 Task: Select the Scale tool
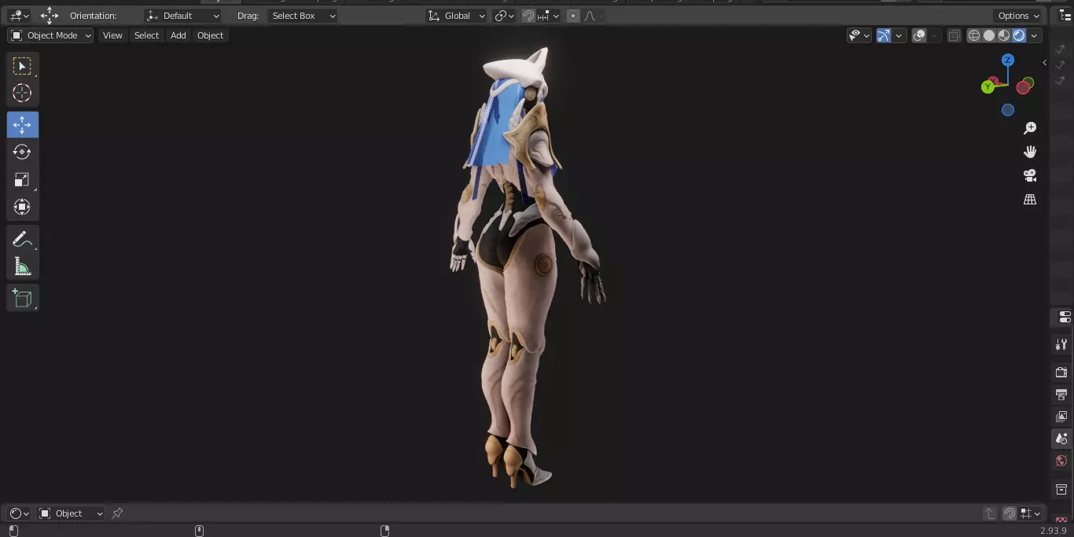pos(22,180)
